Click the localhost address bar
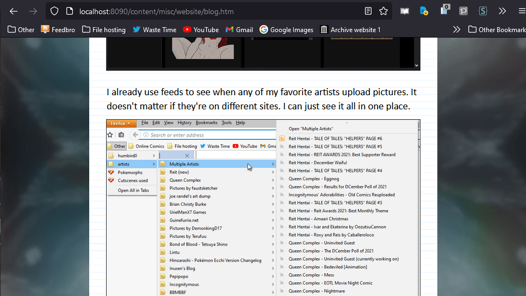 [218, 11]
